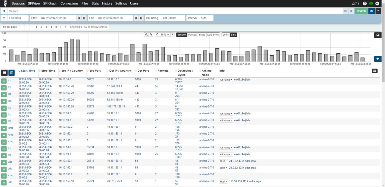Open the Bounding Last Packet dropdown
The width and height of the screenshot is (385, 187).
coord(172,18)
